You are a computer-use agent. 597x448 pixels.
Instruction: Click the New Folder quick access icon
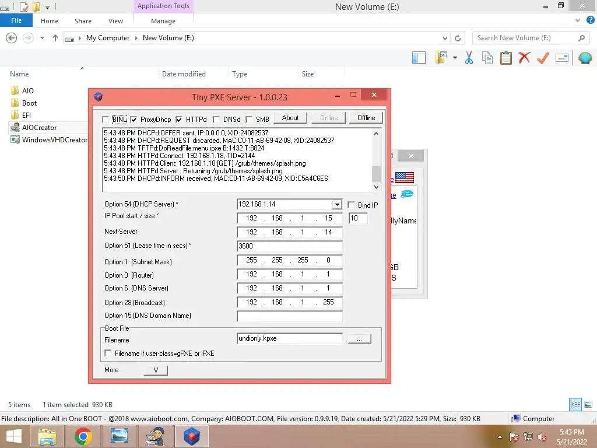(36, 6)
